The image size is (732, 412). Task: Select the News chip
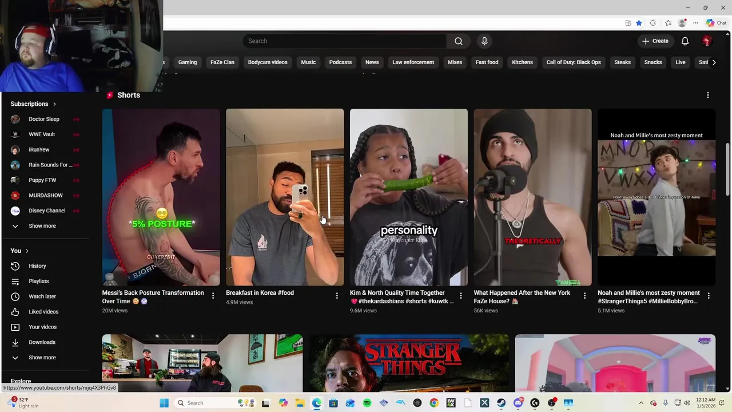point(372,62)
